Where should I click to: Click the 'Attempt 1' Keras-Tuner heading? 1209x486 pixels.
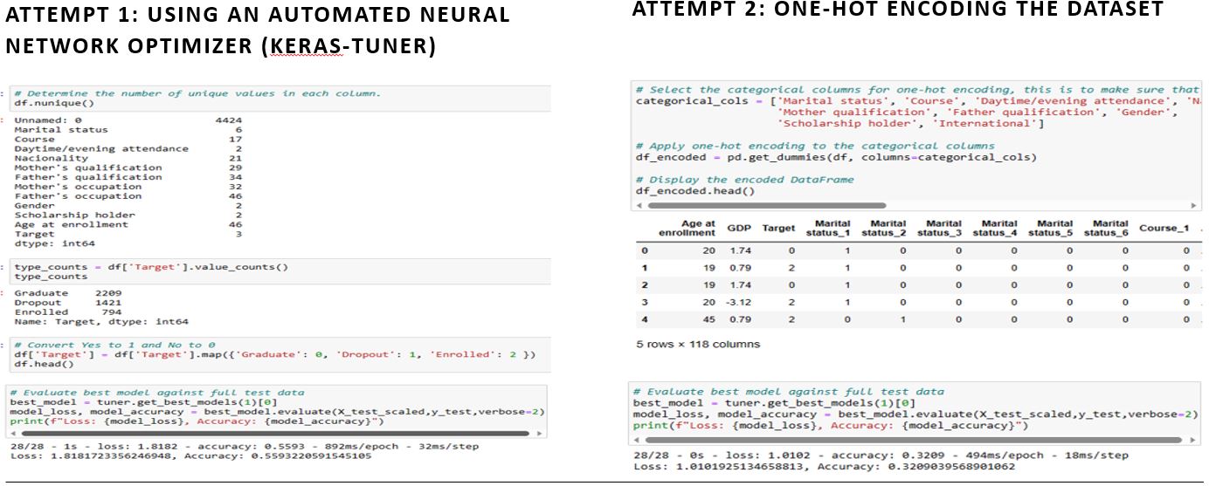pyautogui.click(x=259, y=29)
